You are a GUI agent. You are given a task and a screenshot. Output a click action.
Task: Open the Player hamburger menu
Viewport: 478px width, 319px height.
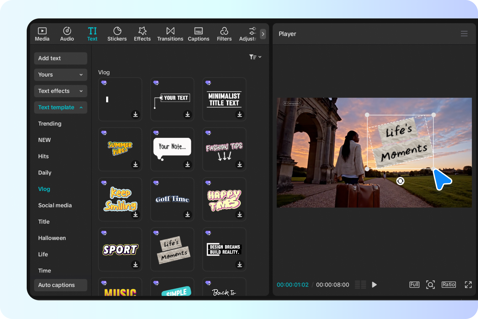(x=464, y=33)
